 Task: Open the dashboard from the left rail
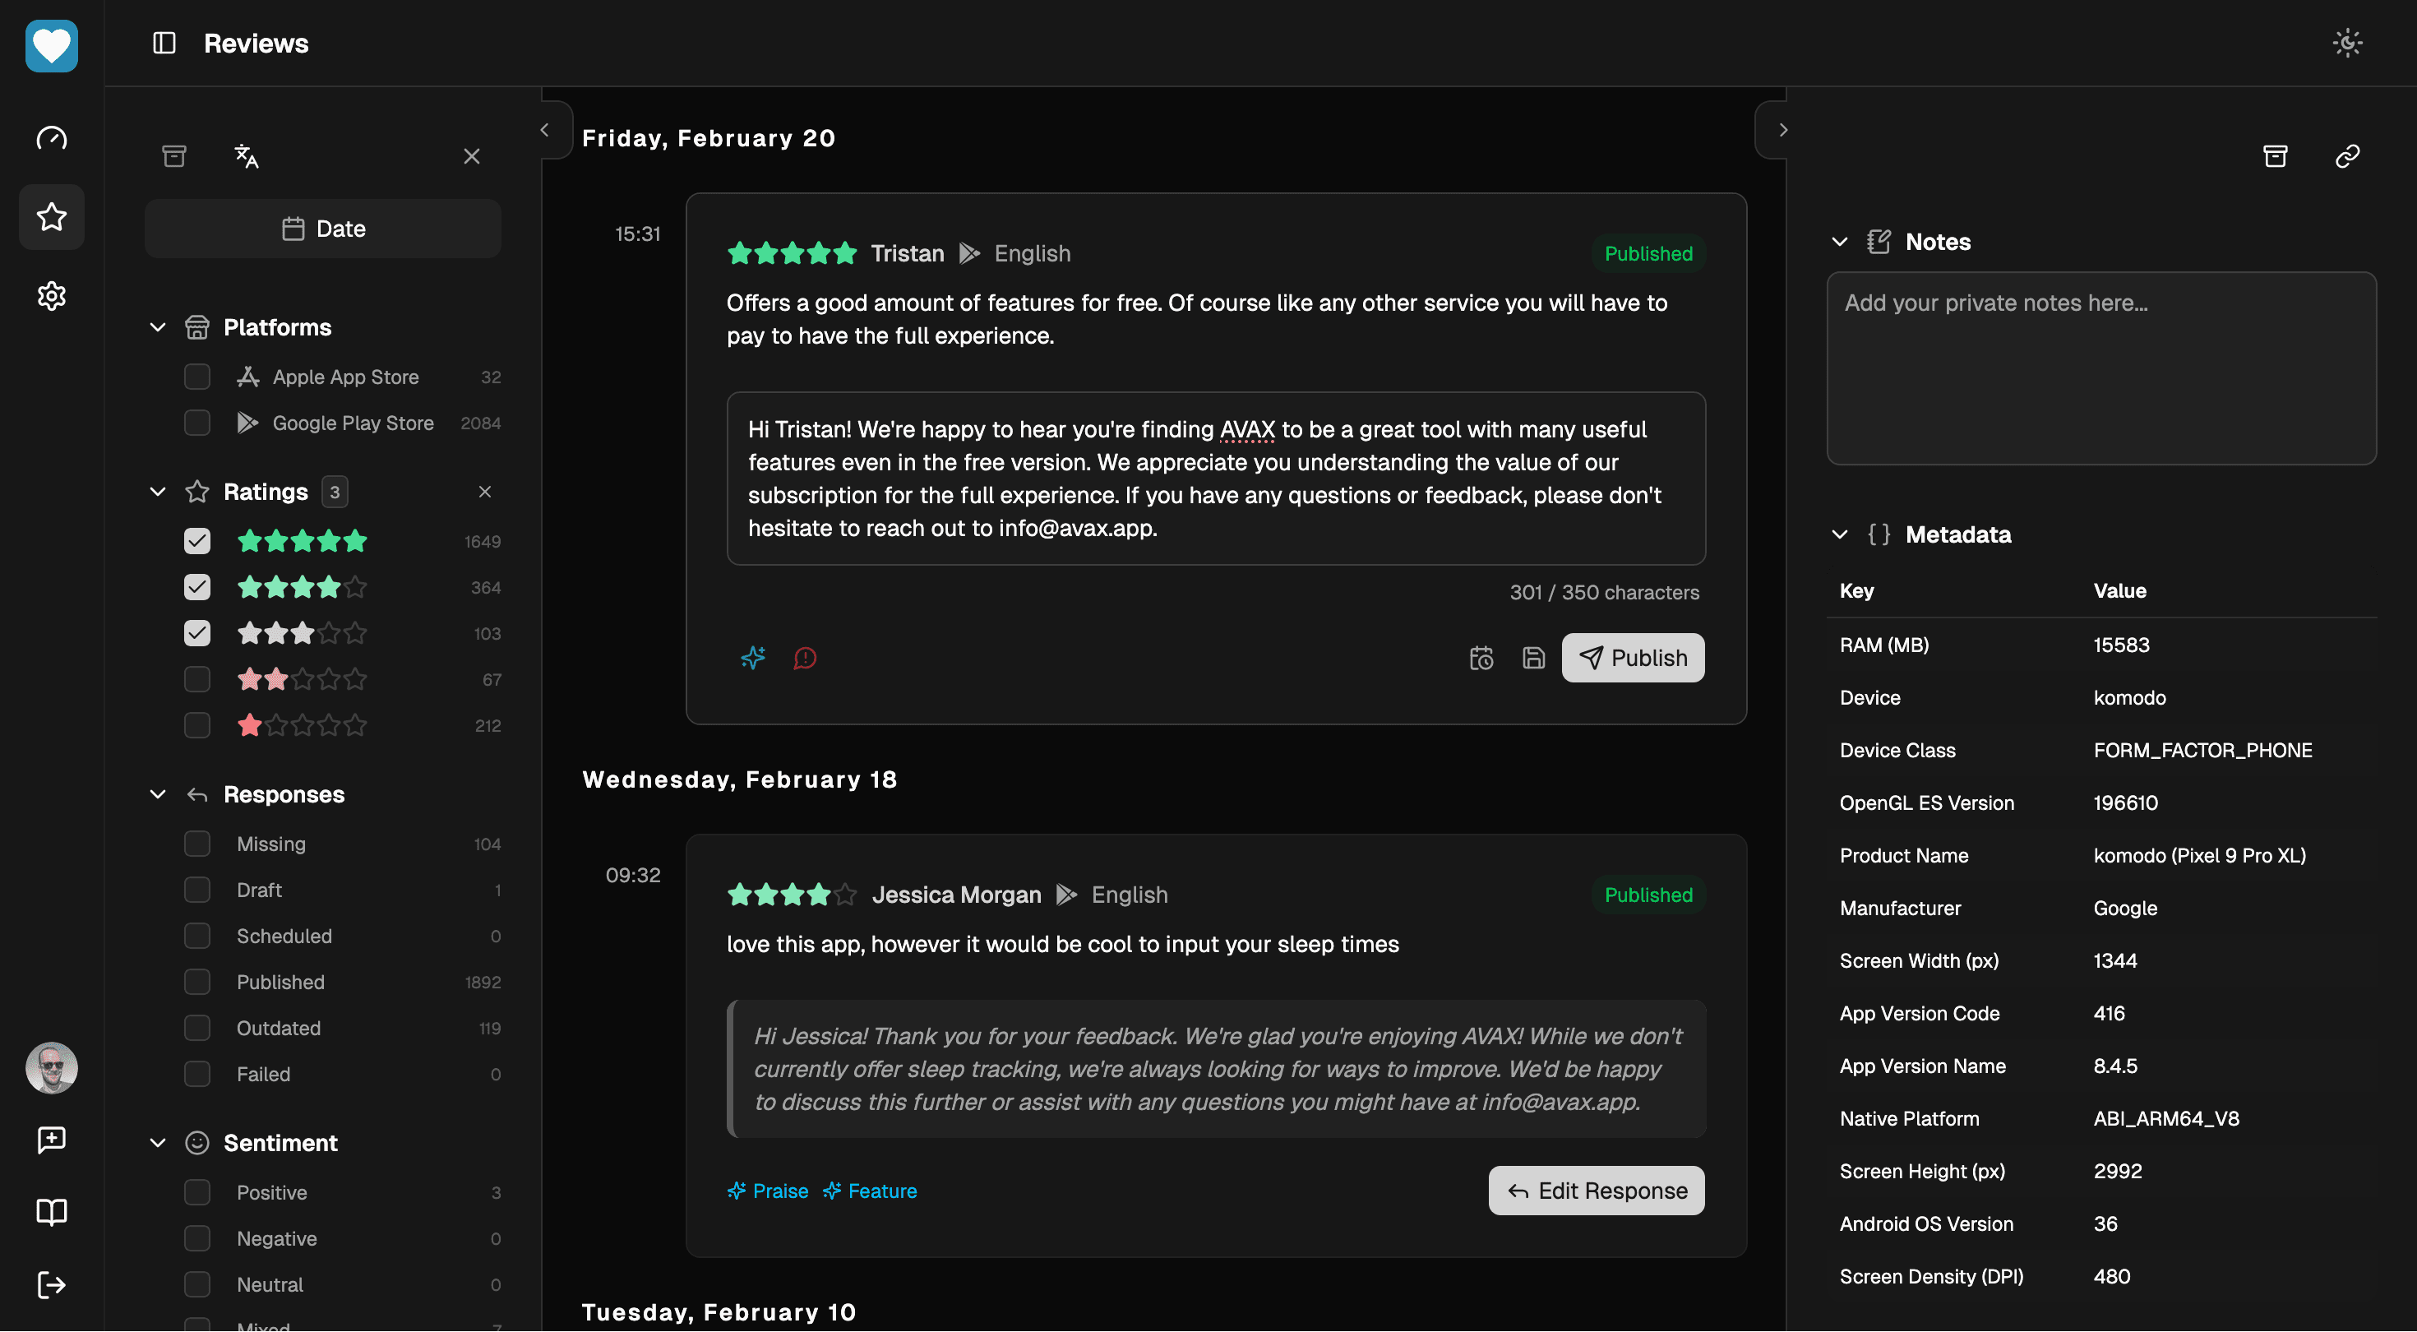[x=52, y=138]
